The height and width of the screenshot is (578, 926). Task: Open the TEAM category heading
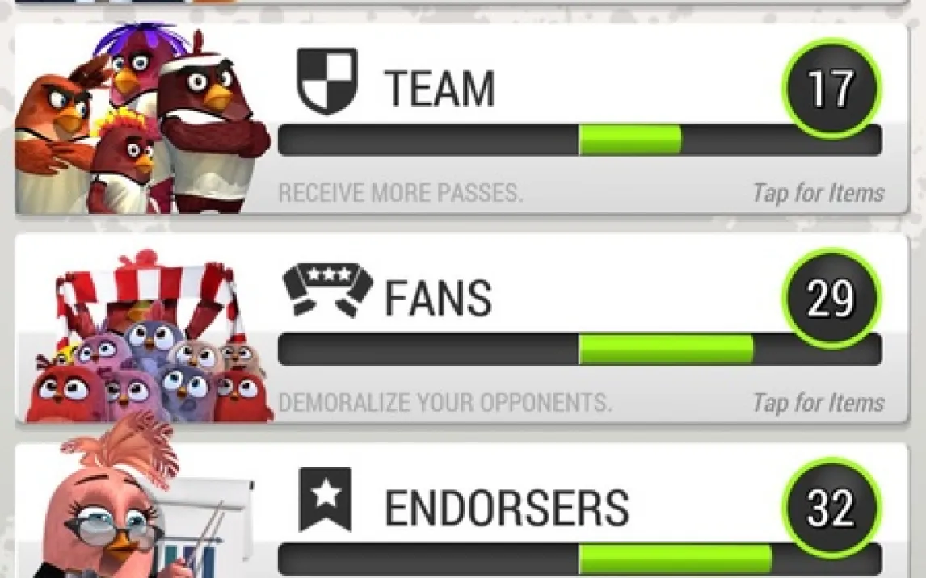pos(440,89)
